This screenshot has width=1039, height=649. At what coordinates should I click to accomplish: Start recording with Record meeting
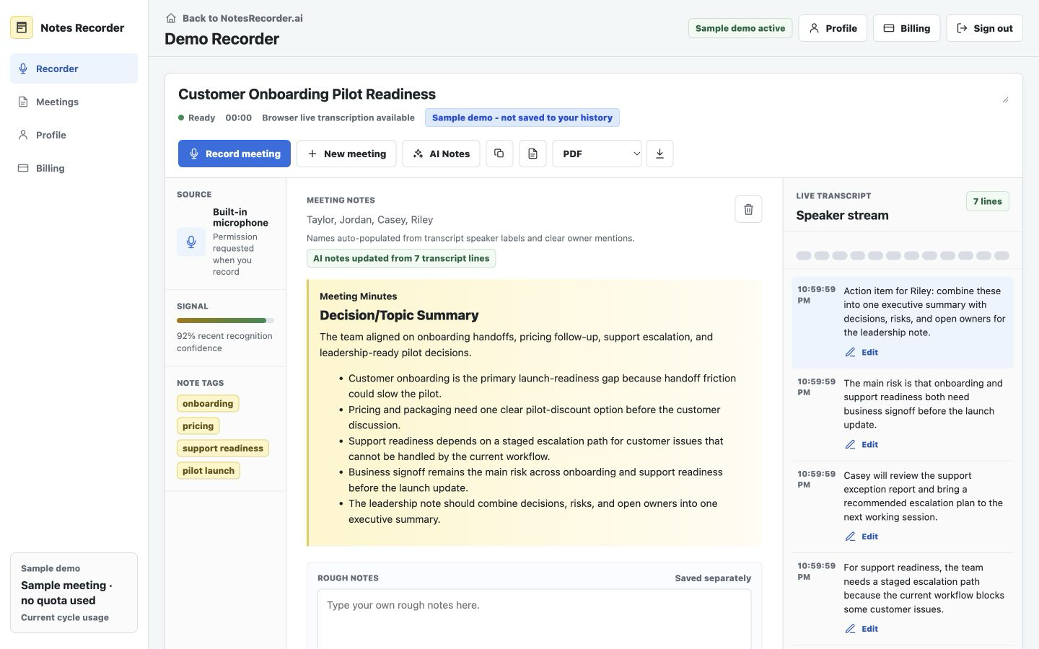tap(234, 154)
